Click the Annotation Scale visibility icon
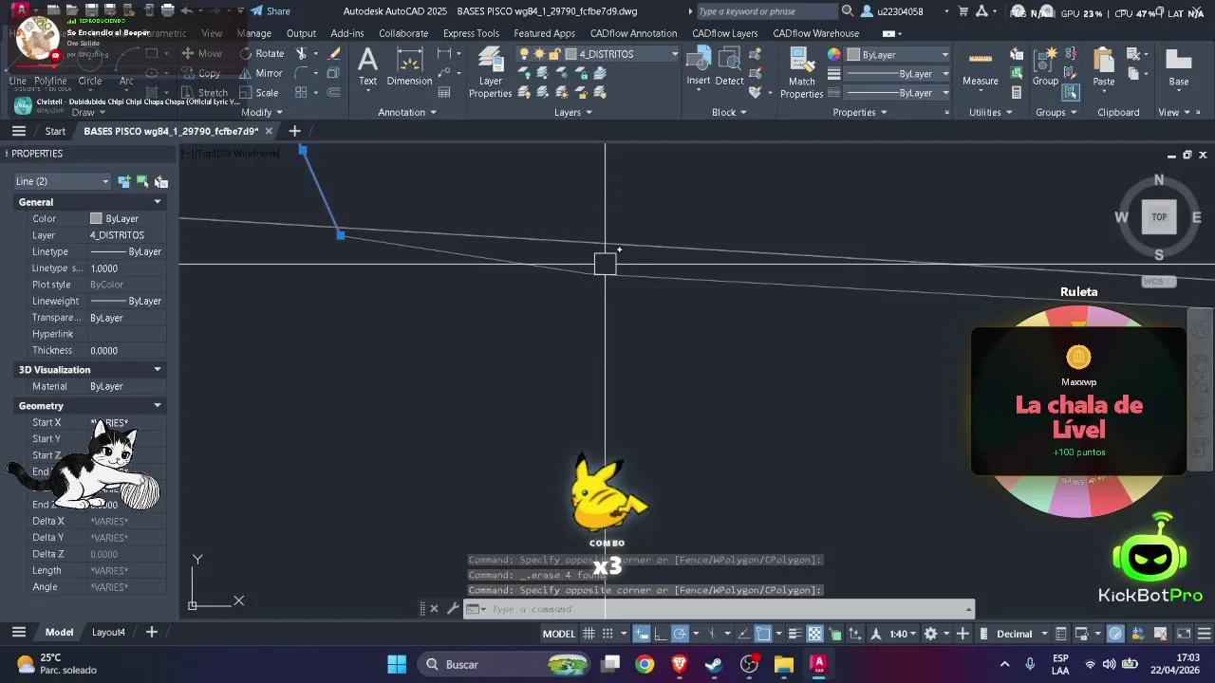 (x=876, y=634)
